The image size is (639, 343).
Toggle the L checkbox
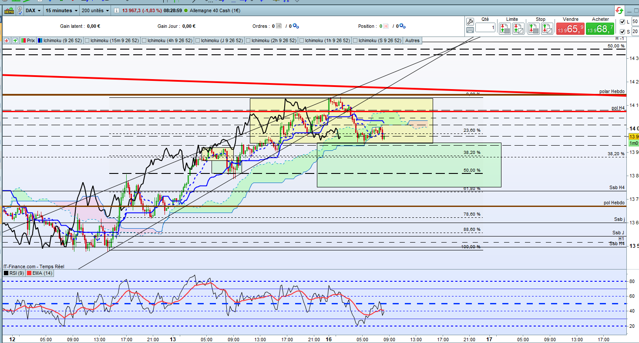click(622, 22)
